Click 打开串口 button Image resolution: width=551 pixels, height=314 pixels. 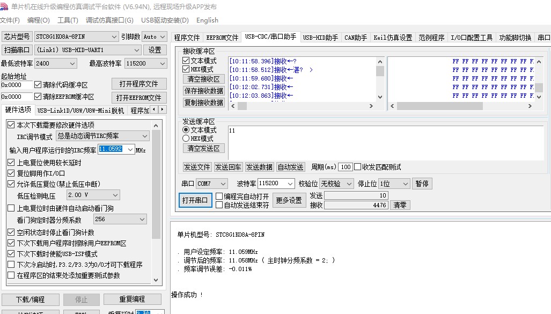(195, 200)
